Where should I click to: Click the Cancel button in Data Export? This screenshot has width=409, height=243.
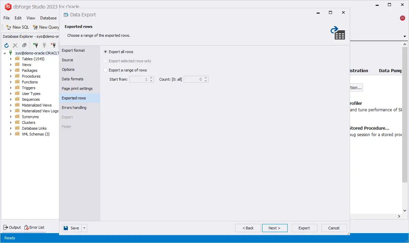[334, 228]
